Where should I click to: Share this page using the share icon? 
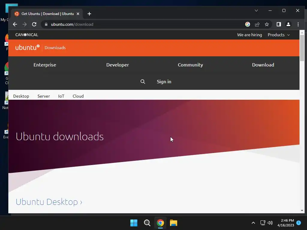[x=257, y=24]
